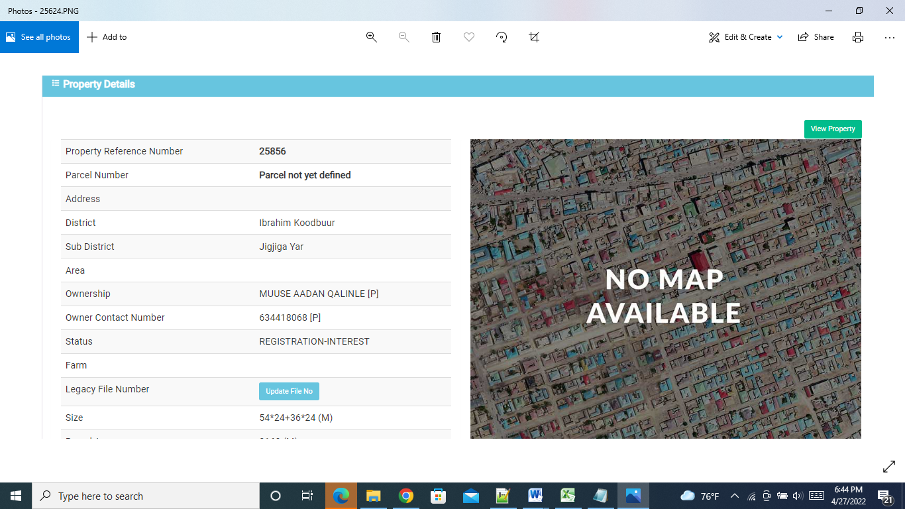The height and width of the screenshot is (509, 905).
Task: Rotate the photo
Action: click(502, 37)
